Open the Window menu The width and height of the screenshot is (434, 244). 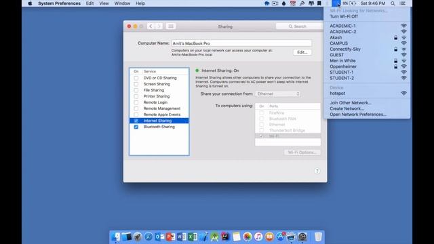coord(122,3)
